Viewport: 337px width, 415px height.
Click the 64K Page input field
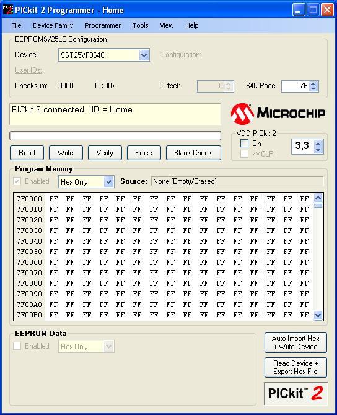click(295, 86)
